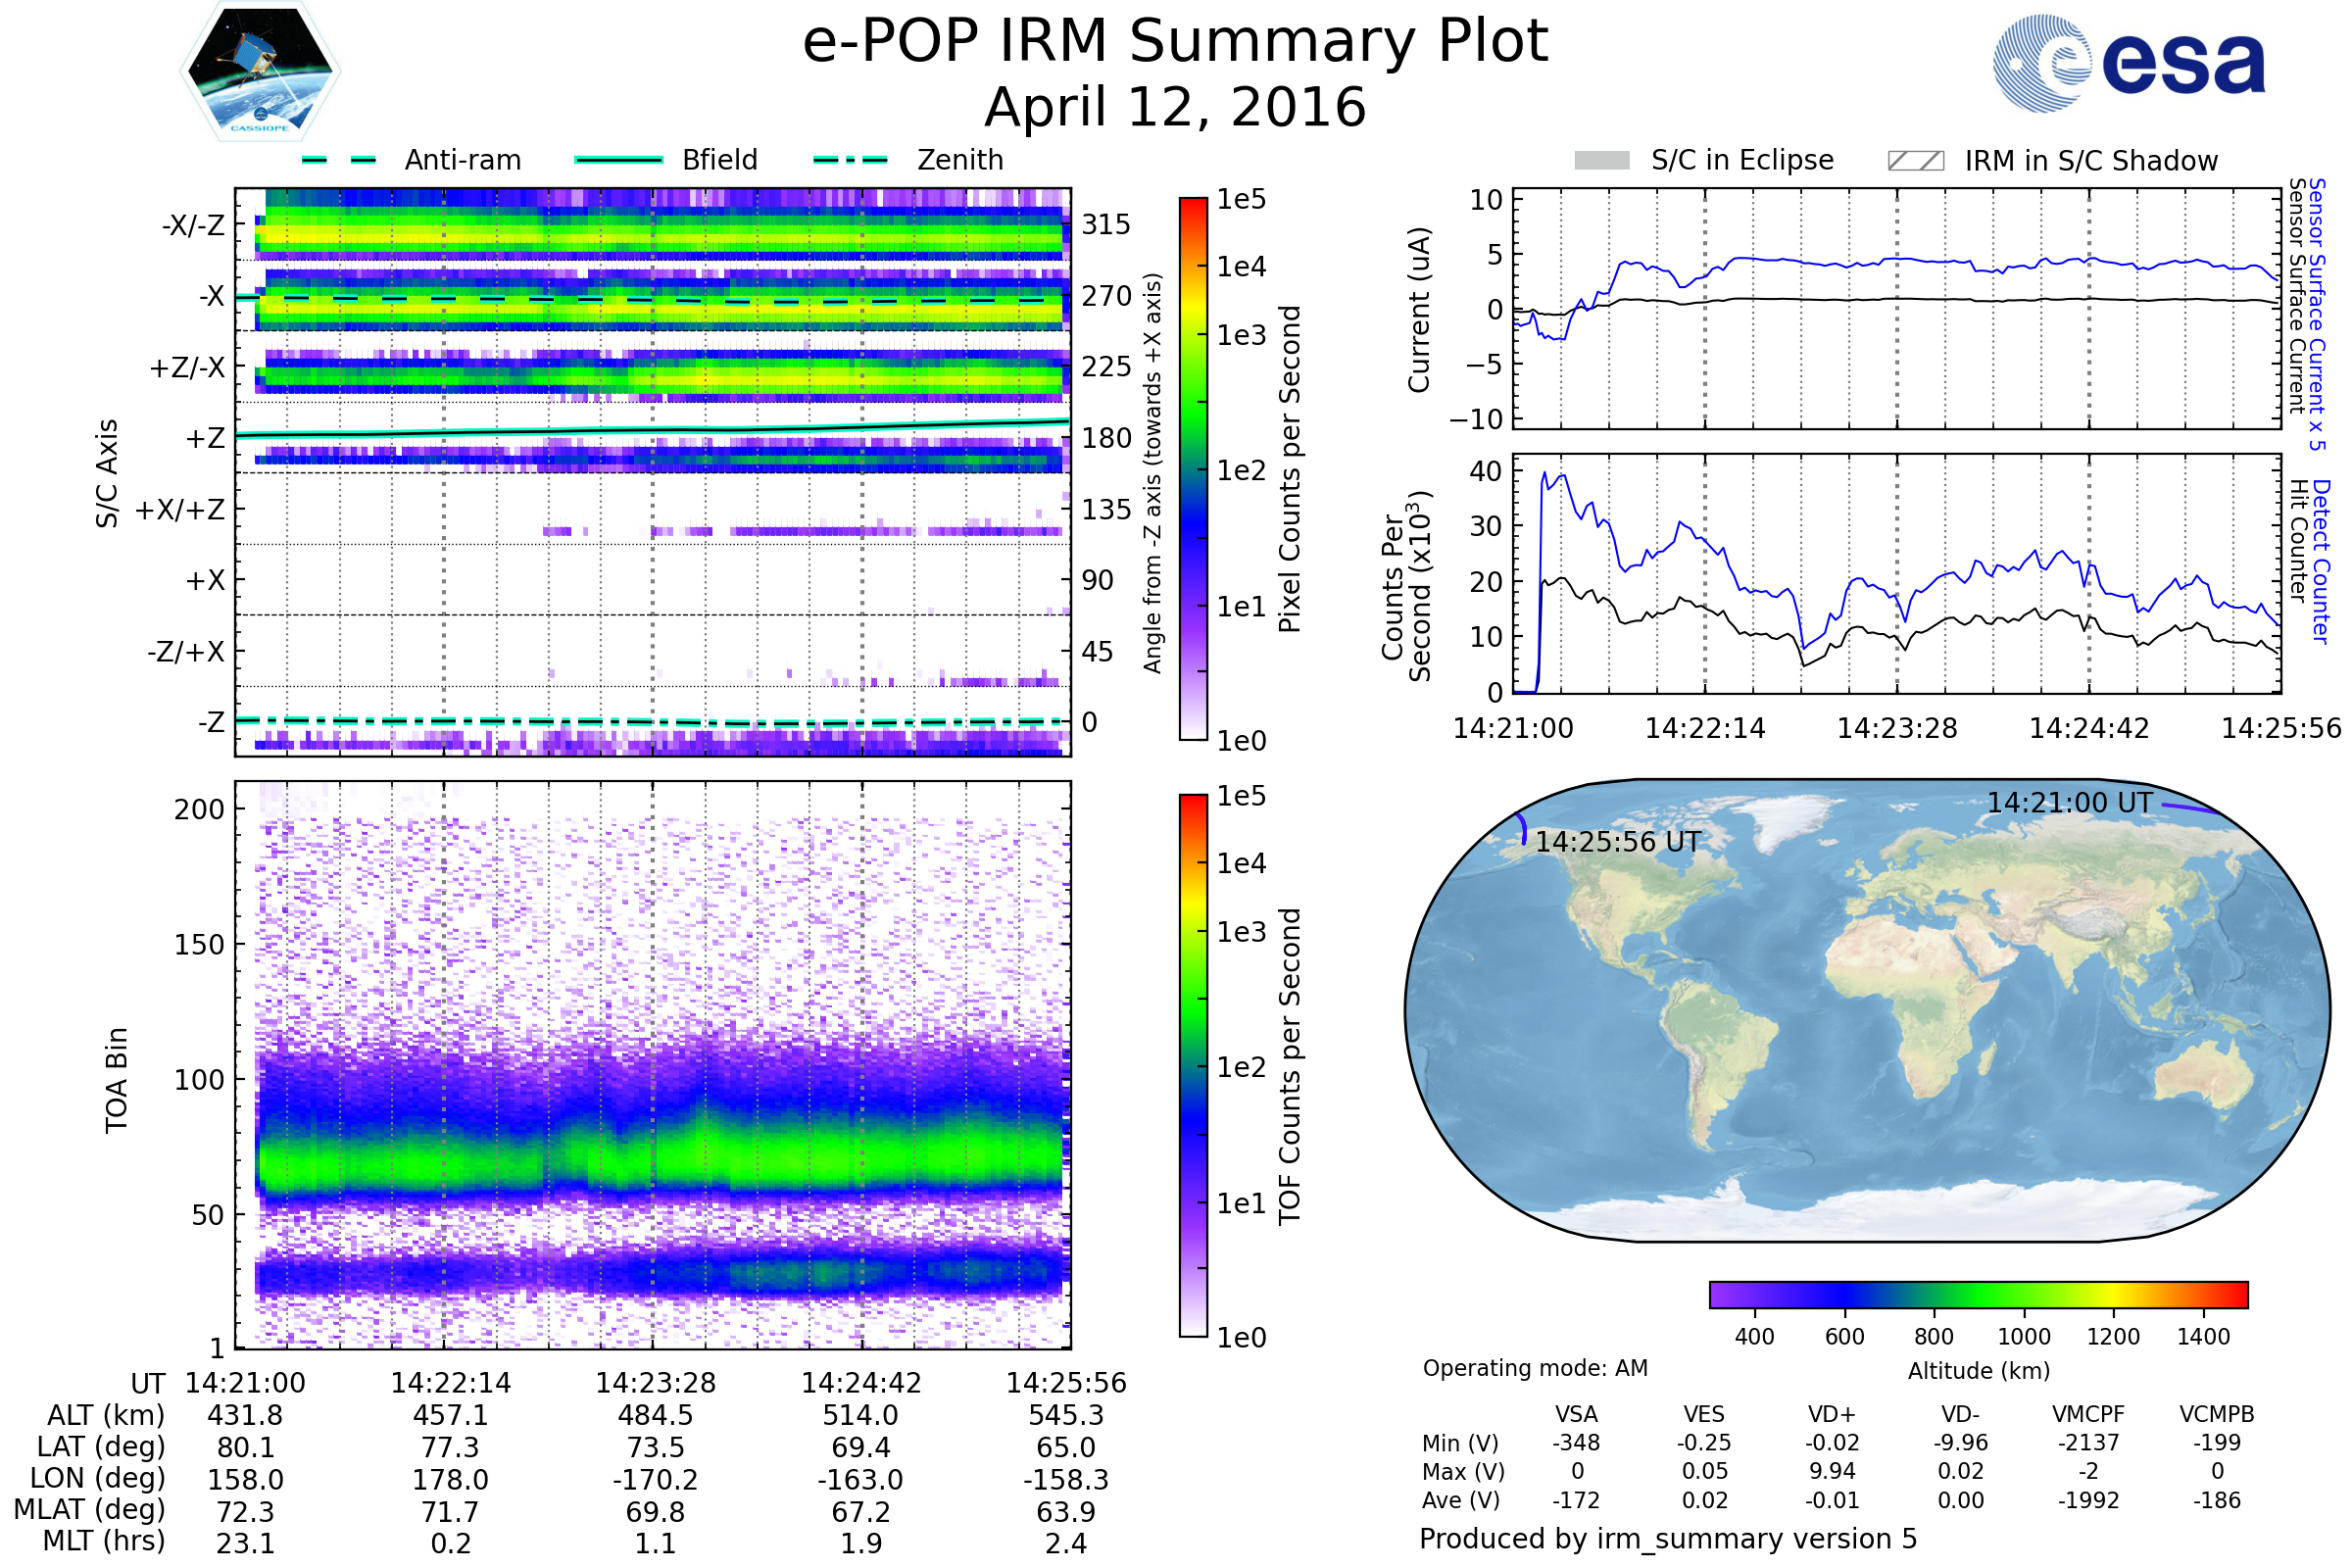Viewport: 2352px width, 1568px height.
Task: Click the VSA column header in voltage table
Action: point(1576,1415)
